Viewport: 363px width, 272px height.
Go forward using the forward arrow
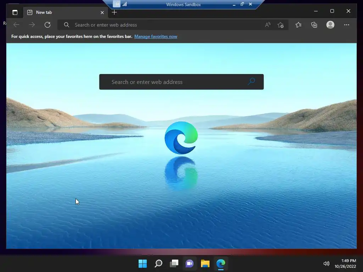click(32, 25)
